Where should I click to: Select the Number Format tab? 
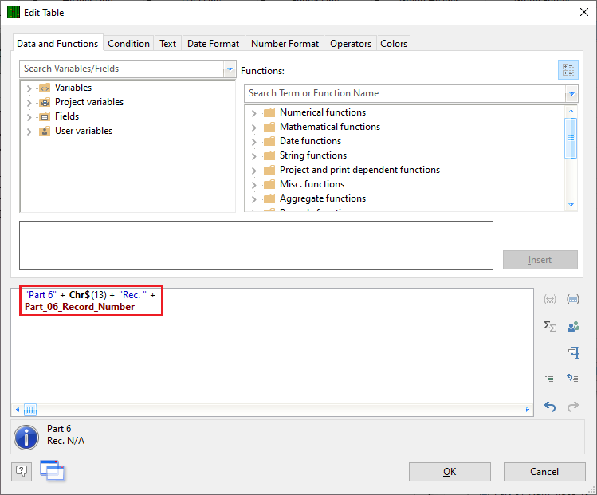click(285, 44)
